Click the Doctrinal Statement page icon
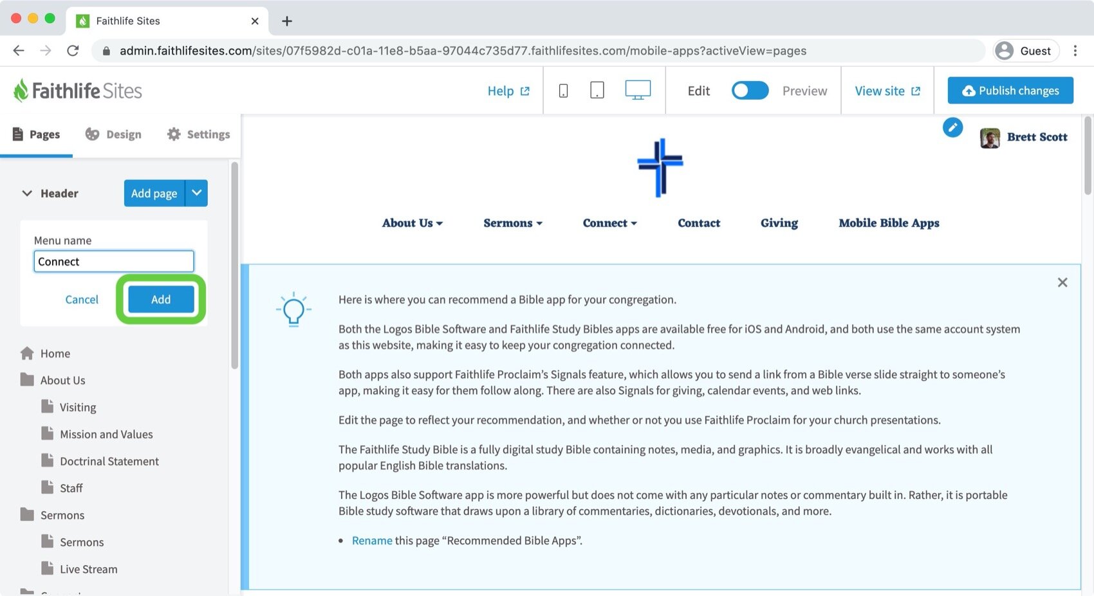This screenshot has width=1094, height=596. pos(48,460)
